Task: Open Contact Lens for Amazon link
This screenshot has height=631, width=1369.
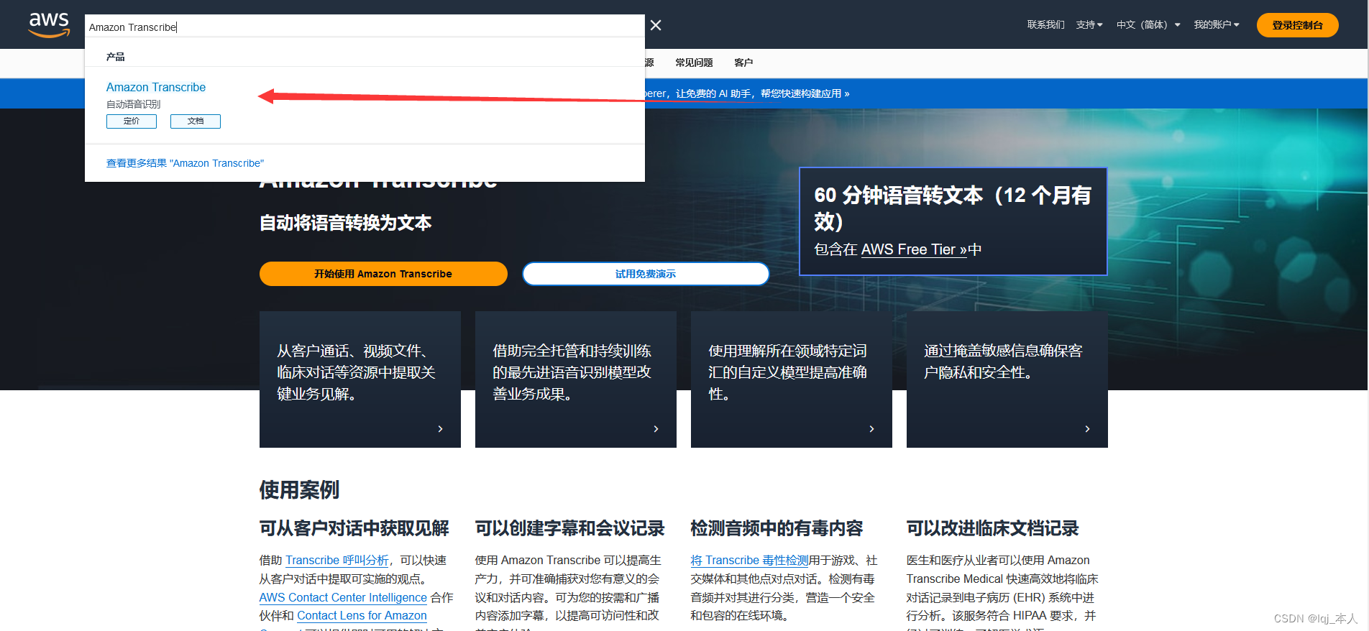Action: 362,615
